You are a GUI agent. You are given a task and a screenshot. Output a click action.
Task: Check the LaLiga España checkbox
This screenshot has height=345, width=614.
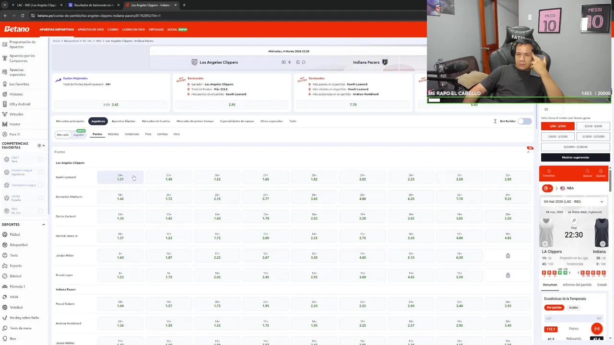[x=40, y=198]
